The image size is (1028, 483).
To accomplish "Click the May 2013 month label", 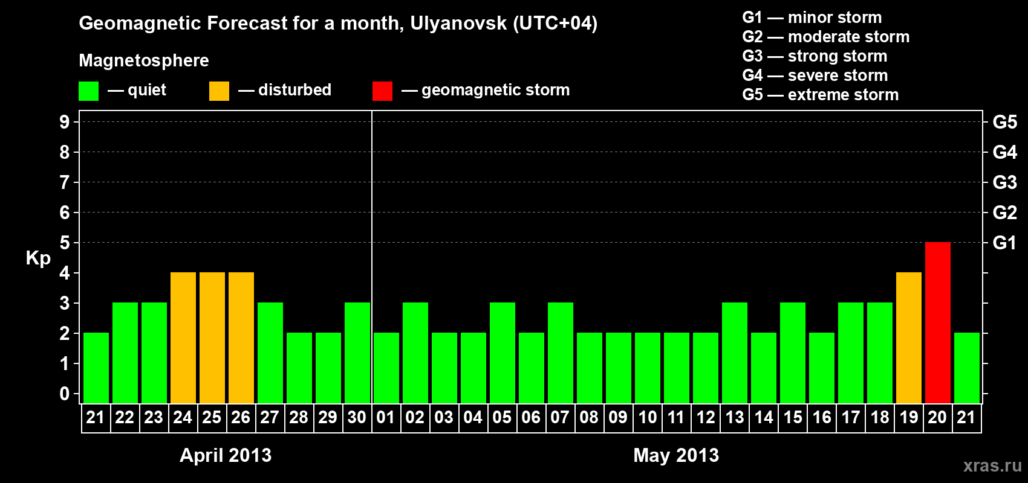I will click(x=676, y=456).
